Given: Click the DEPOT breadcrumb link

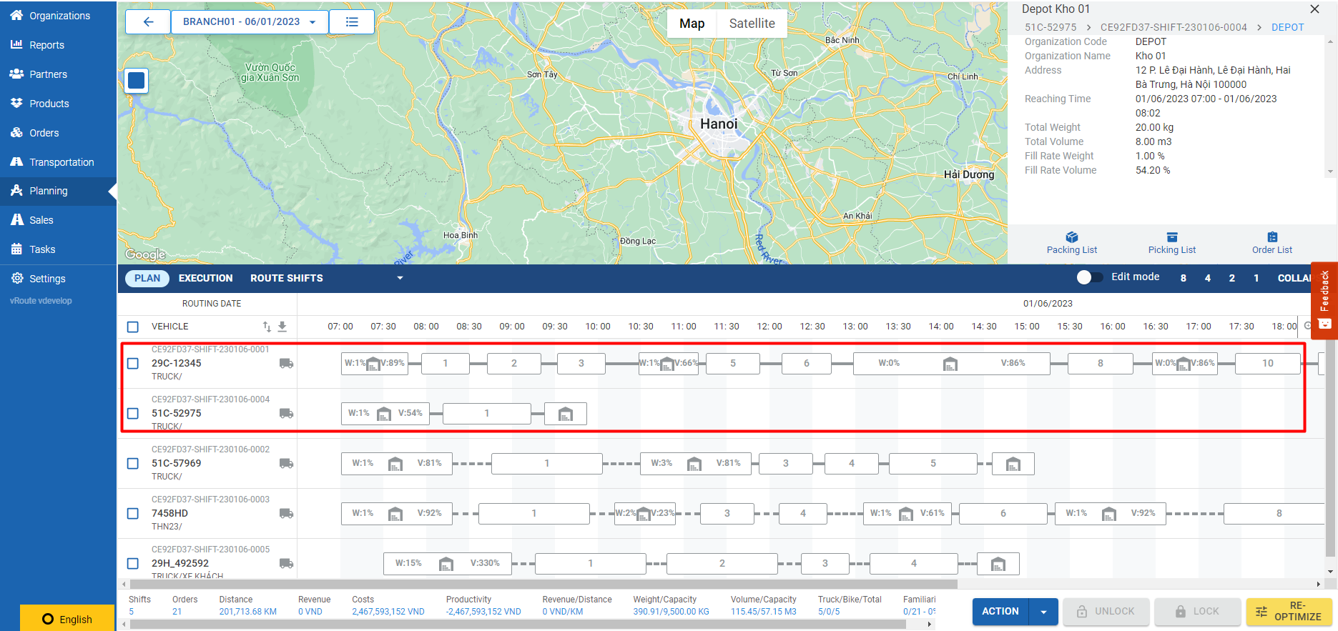Looking at the screenshot, I should coord(1287,27).
